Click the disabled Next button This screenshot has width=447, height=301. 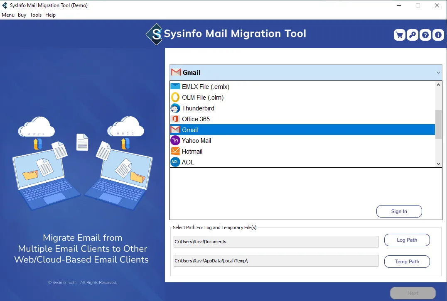[413, 293]
